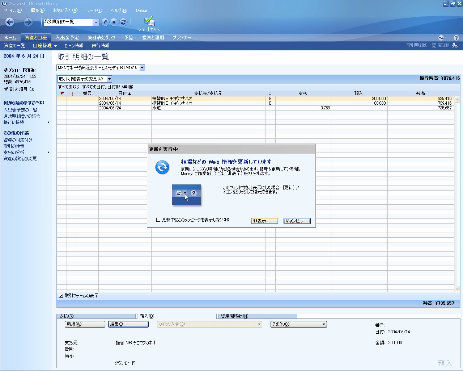463x371 pixels.
Task: Click the 非表示 button in the dialog
Action: tap(264, 221)
